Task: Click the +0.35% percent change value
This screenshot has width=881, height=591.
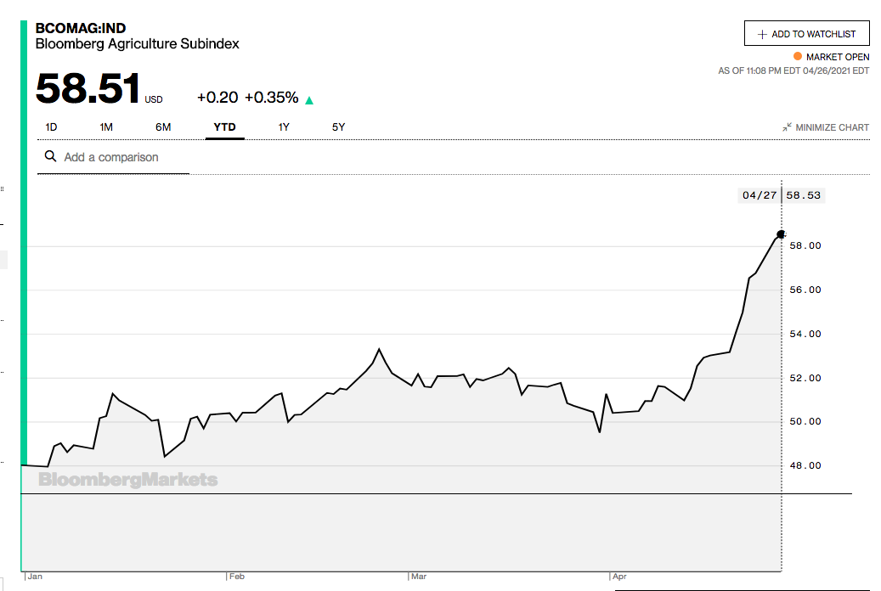Action: (272, 97)
